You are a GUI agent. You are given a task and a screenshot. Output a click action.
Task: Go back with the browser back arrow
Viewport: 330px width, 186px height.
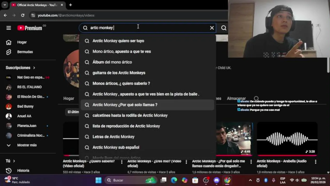5,15
